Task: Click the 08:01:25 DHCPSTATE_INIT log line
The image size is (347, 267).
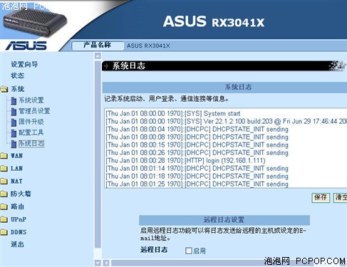Action: 197,184
